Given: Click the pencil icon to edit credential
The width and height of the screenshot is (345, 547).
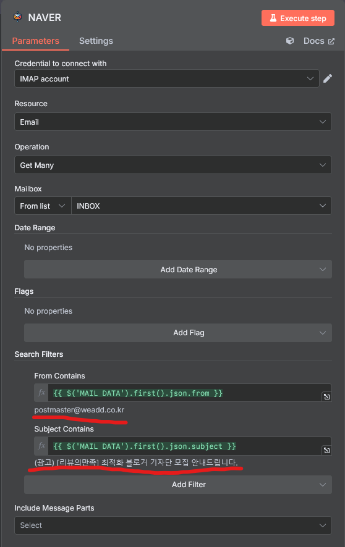Looking at the screenshot, I should point(328,78).
